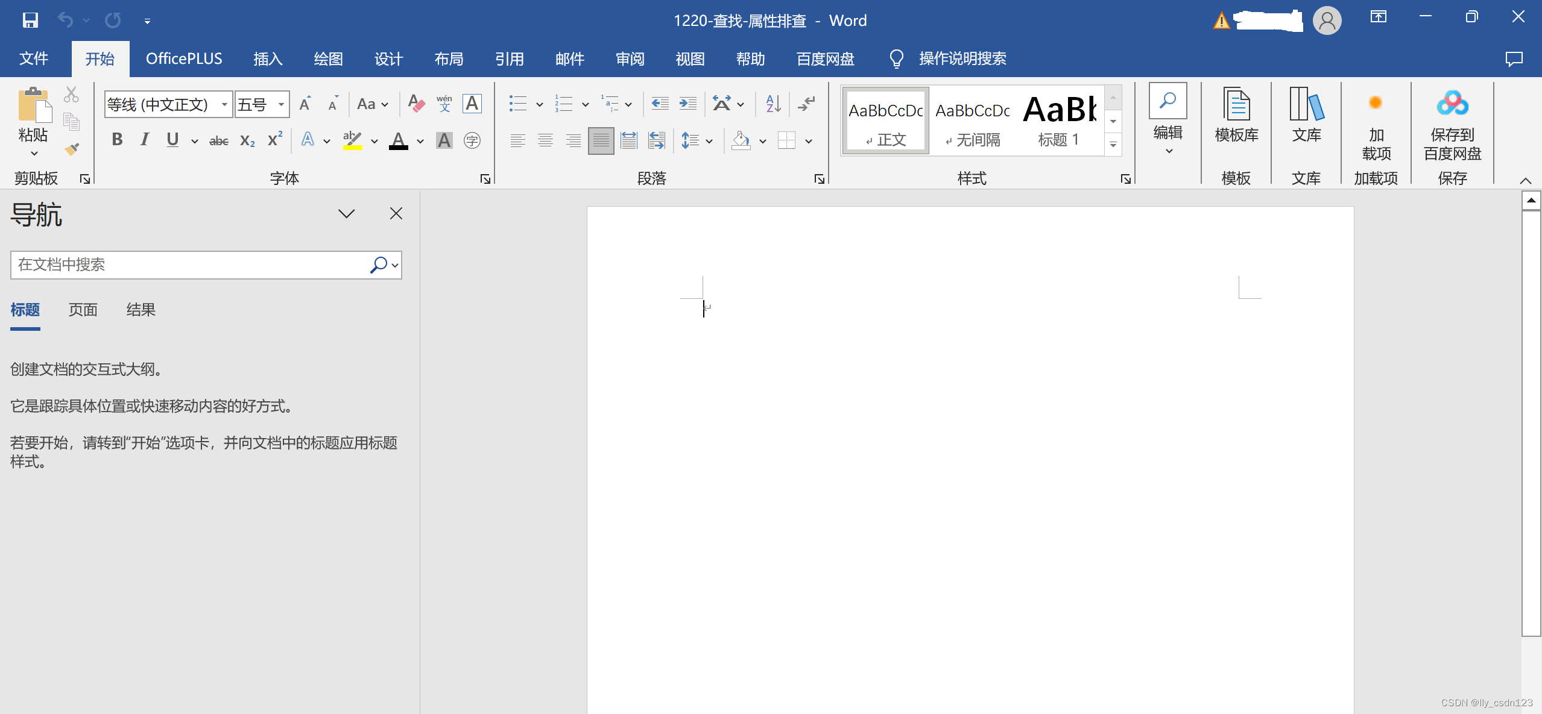Image resolution: width=1542 pixels, height=714 pixels.
Task: Toggle justify paragraph alignment
Action: point(601,141)
